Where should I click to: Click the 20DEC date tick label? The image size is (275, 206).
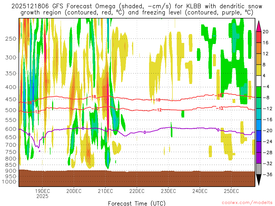click(74, 191)
